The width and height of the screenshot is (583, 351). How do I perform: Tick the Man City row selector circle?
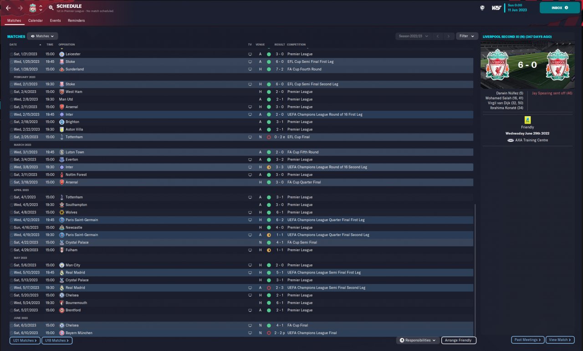12,265
